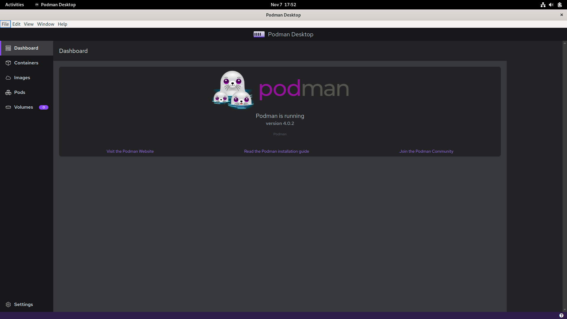The image size is (567, 319).
Task: Select the Dashboard icon in the sidebar
Action: pos(8,48)
